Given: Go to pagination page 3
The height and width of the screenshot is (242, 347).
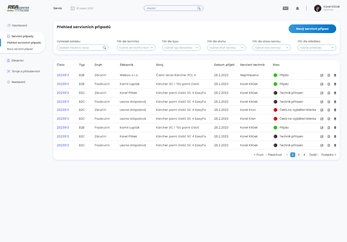Looking at the screenshot, I should [299, 155].
